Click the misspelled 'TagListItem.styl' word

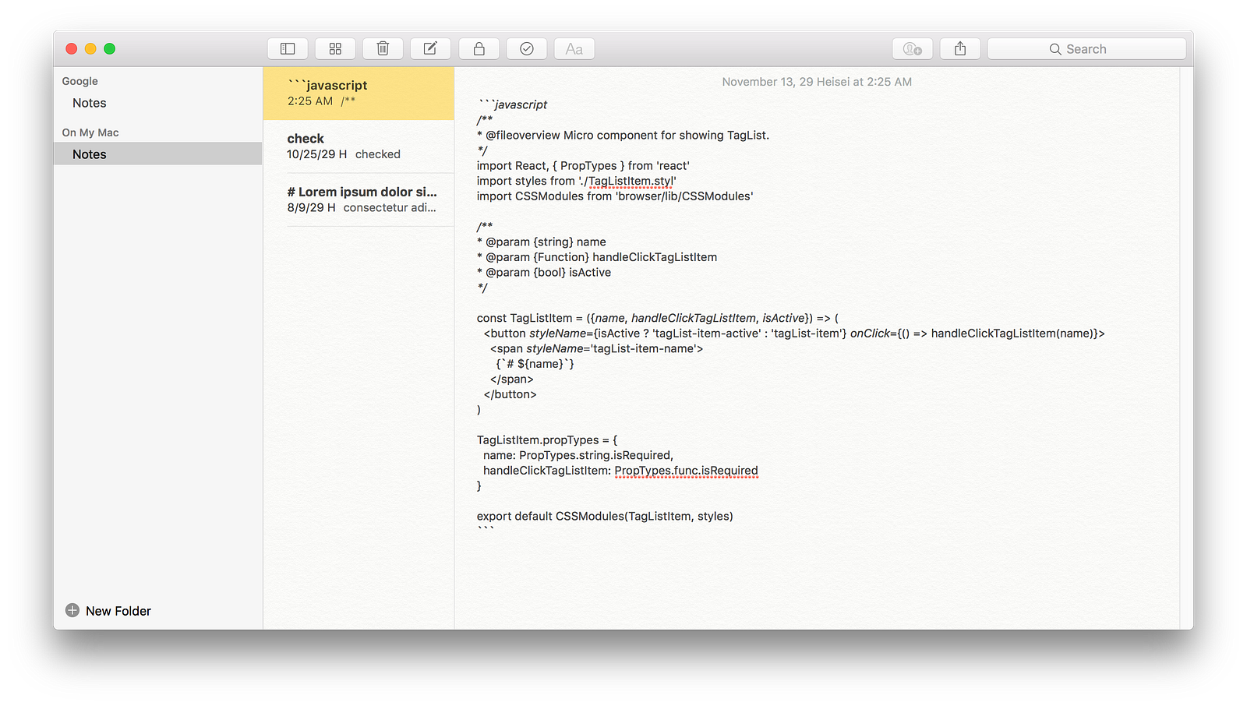click(631, 182)
